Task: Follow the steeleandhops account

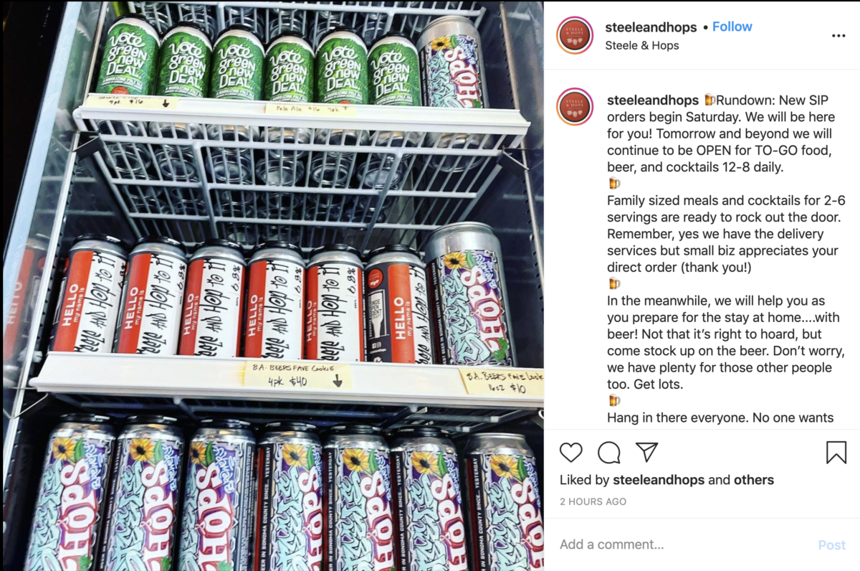Action: (x=732, y=27)
